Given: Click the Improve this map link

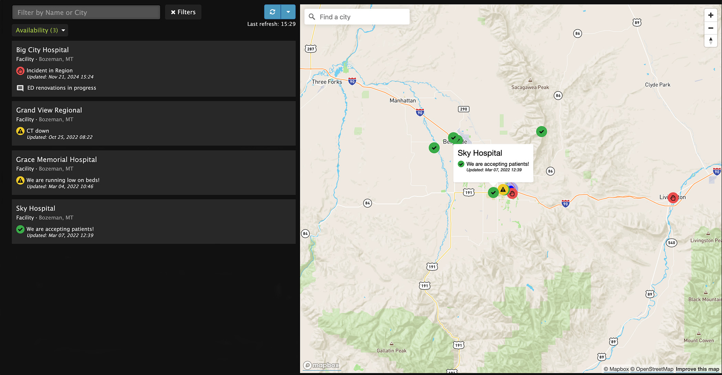Looking at the screenshot, I should click(x=697, y=369).
